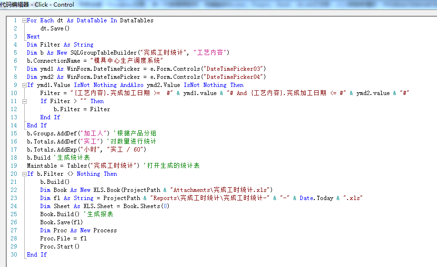This screenshot has height=267, width=437.
Task: Click final 'End If' on line 30
Action: tap(37, 255)
